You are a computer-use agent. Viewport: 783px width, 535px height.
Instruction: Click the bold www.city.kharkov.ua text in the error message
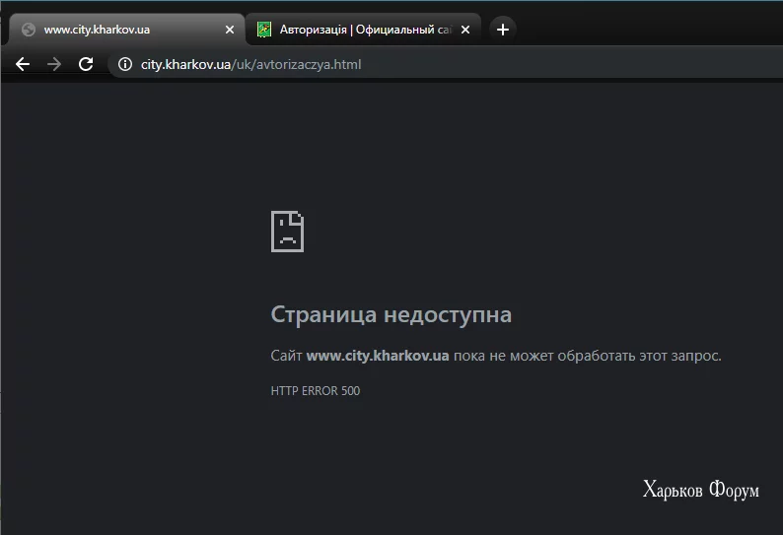tap(378, 356)
